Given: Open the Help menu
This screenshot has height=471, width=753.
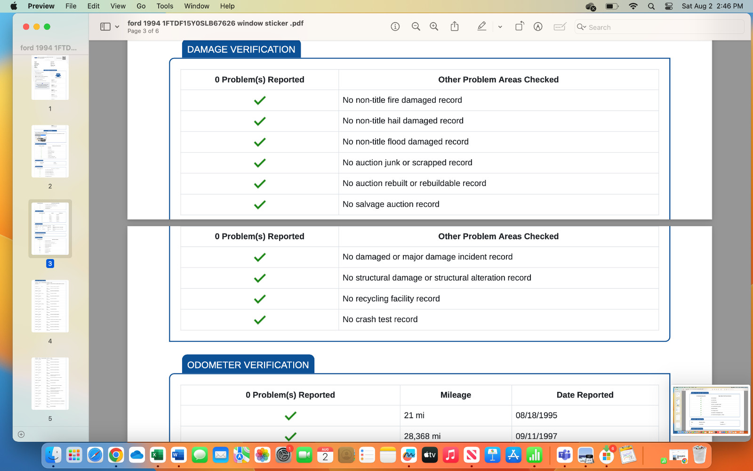Looking at the screenshot, I should [227, 6].
